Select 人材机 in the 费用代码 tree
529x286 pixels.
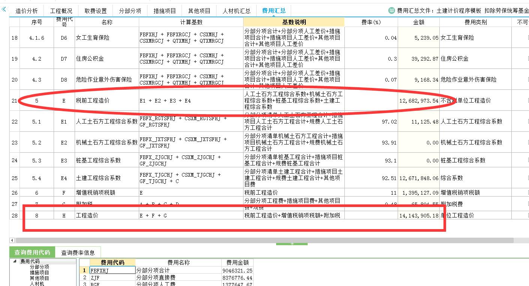point(37,284)
